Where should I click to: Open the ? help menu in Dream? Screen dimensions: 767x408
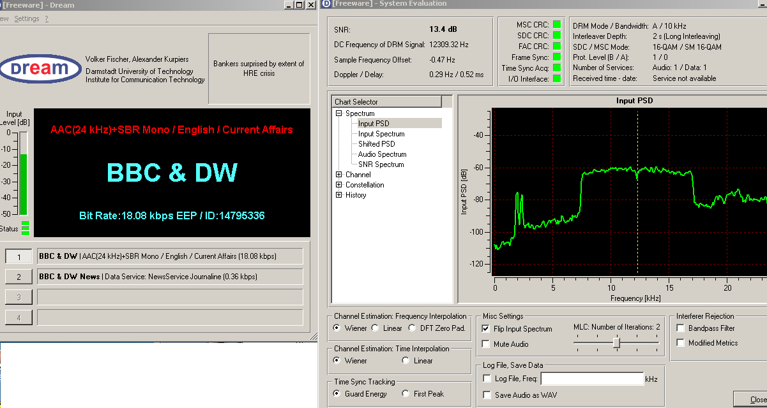[47, 18]
